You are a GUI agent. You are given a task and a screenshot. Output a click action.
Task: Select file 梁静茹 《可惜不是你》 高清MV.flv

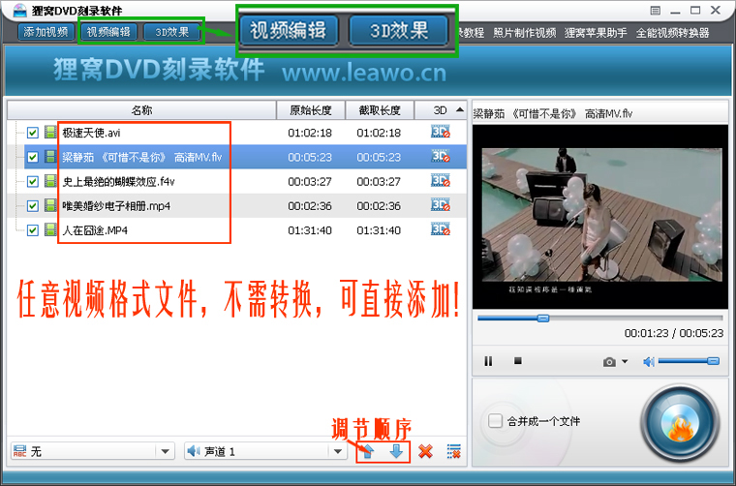tap(141, 157)
